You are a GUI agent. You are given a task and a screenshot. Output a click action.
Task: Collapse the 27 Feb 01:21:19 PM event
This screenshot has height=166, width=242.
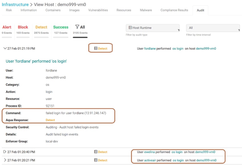[x=5, y=48]
